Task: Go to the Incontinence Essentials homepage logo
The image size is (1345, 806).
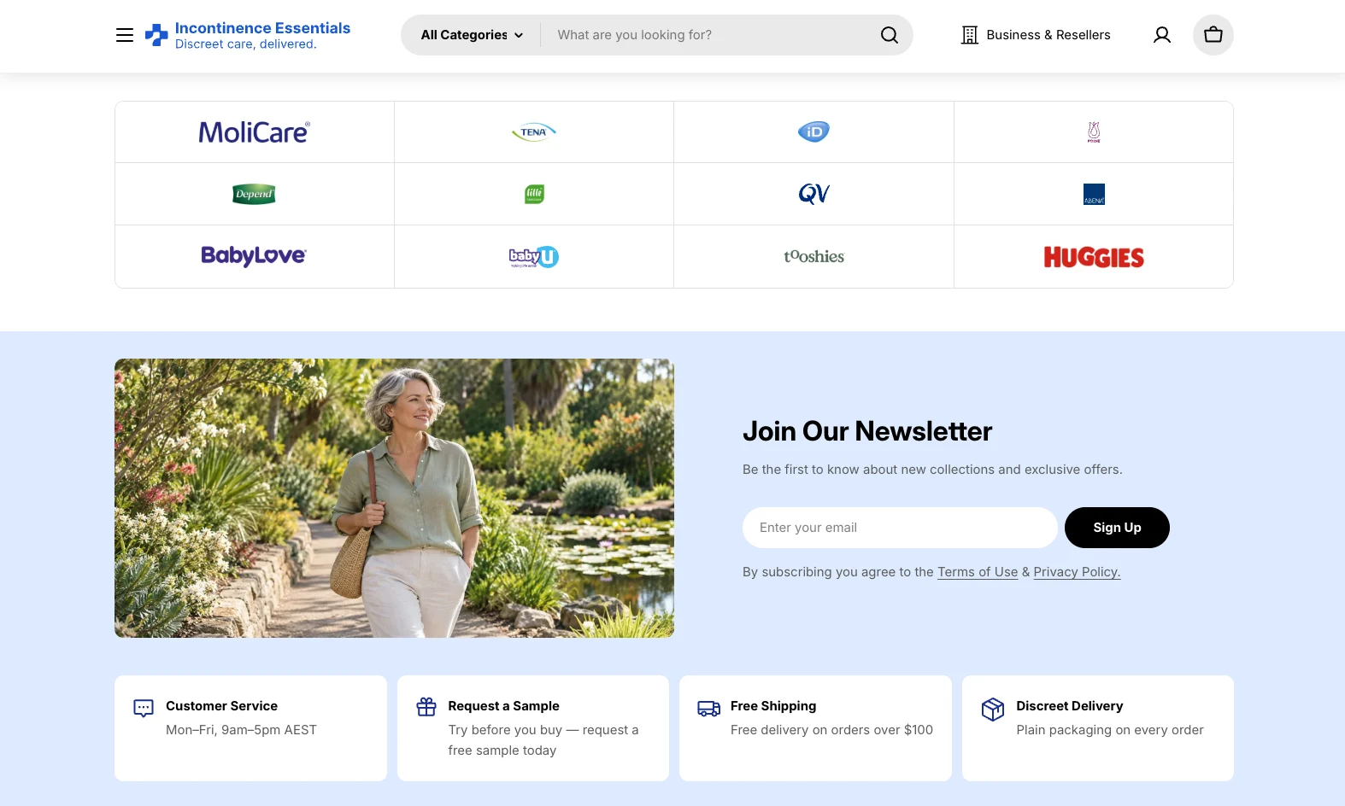Action: pos(248,35)
